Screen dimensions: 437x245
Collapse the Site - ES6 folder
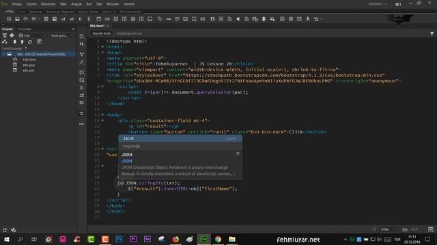coord(3,54)
